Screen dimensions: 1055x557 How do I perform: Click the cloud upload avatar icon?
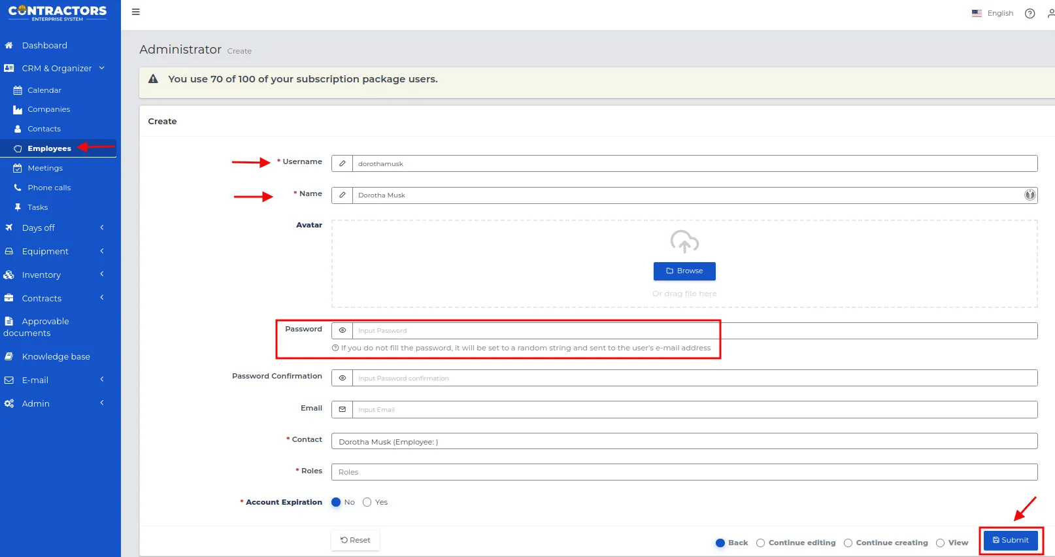tap(684, 242)
